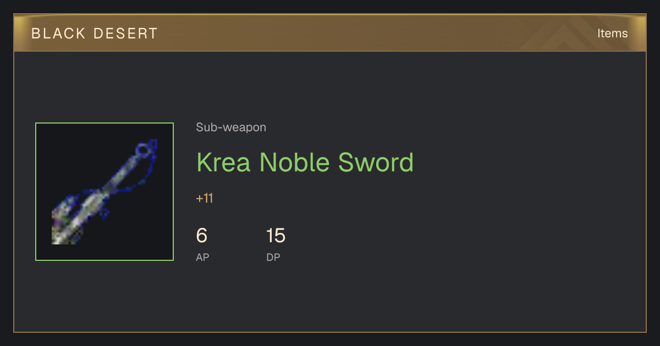Viewport: 660px width, 346px height.
Task: Click the DP stat label
Action: tap(273, 257)
